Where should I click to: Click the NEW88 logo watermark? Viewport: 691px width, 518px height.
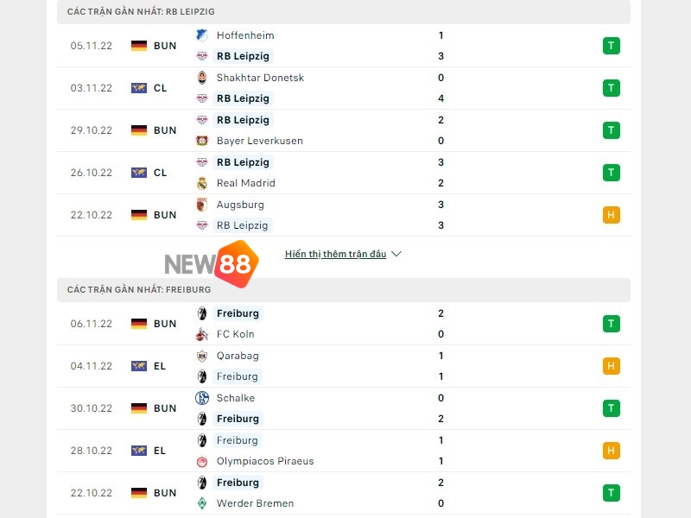(212, 264)
